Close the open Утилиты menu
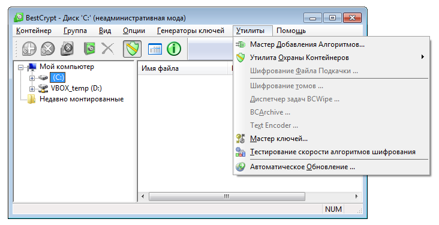The width and height of the screenshot is (439, 225). pyautogui.click(x=252, y=31)
